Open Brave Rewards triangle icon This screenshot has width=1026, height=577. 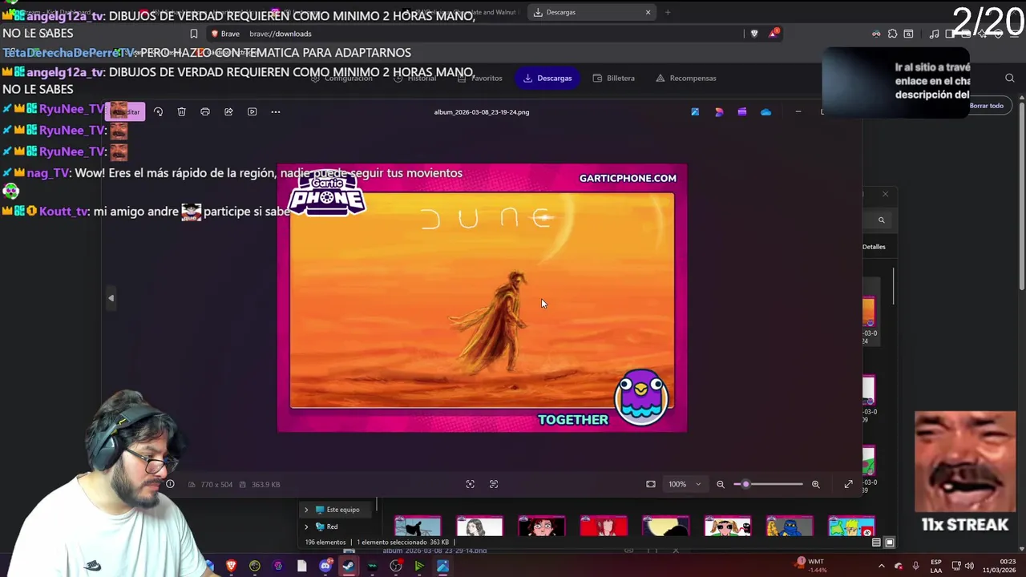pyautogui.click(x=774, y=33)
